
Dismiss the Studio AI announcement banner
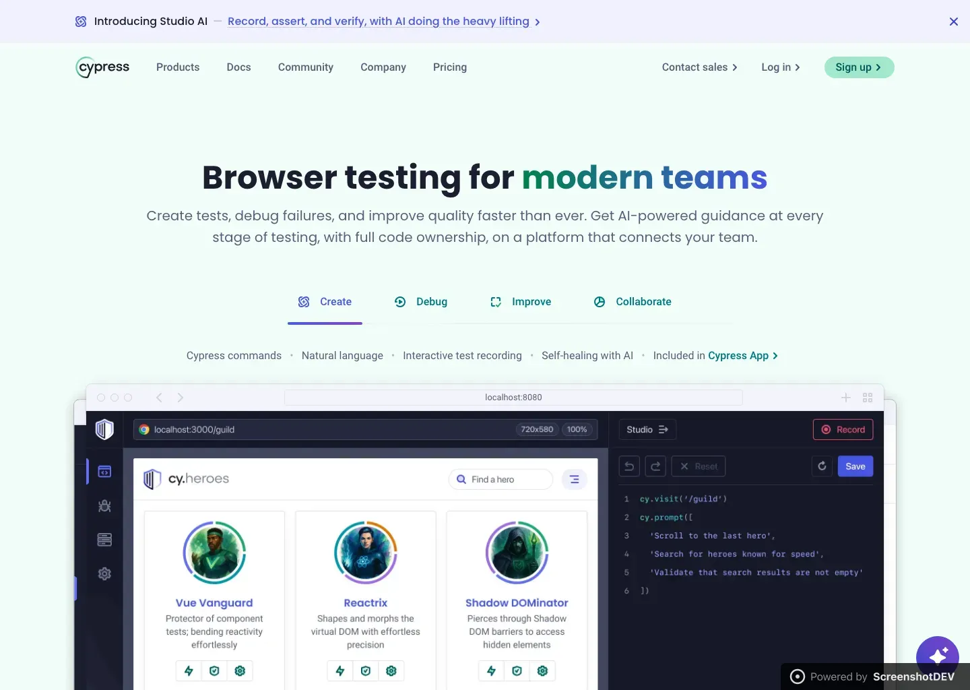[x=954, y=22]
